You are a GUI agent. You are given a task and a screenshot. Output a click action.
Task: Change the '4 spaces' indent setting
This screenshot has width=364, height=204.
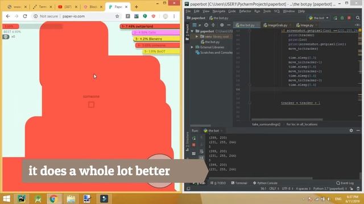(x=303, y=189)
